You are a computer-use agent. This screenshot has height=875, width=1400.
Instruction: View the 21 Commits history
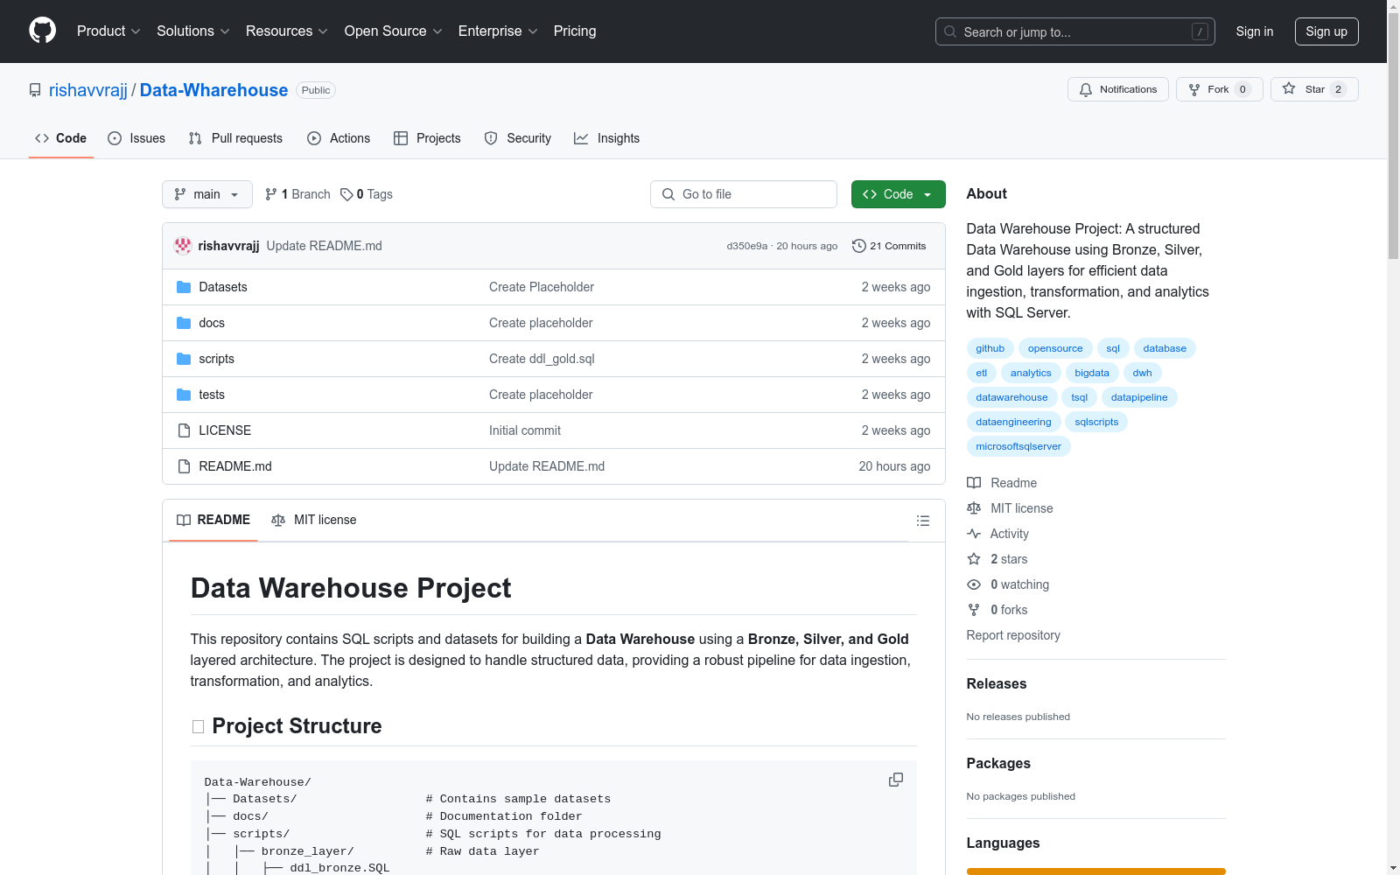click(x=889, y=246)
